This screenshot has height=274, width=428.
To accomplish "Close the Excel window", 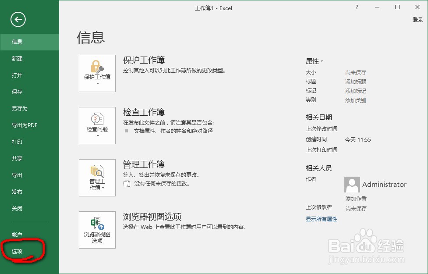I will 417,7.
